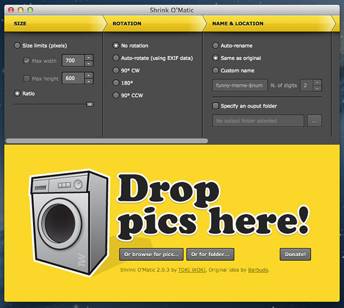Increase N. of digits with up arrow

pyautogui.click(x=317, y=83)
